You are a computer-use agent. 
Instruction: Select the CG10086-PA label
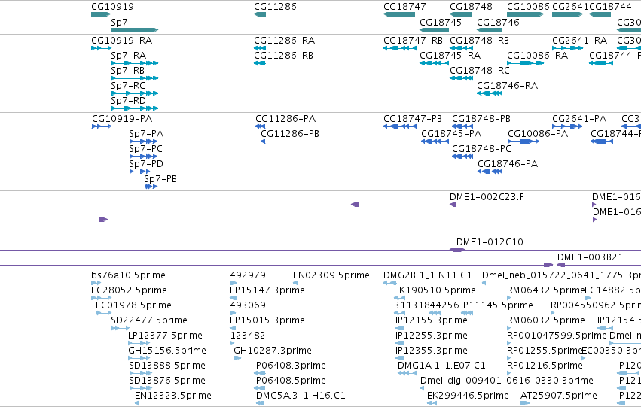coord(538,134)
